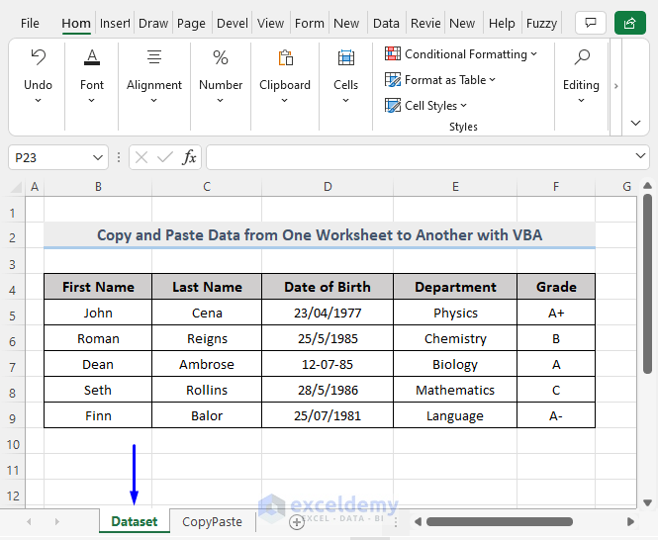Expand the Alignment group chevron
This screenshot has width=658, height=540.
click(x=153, y=100)
